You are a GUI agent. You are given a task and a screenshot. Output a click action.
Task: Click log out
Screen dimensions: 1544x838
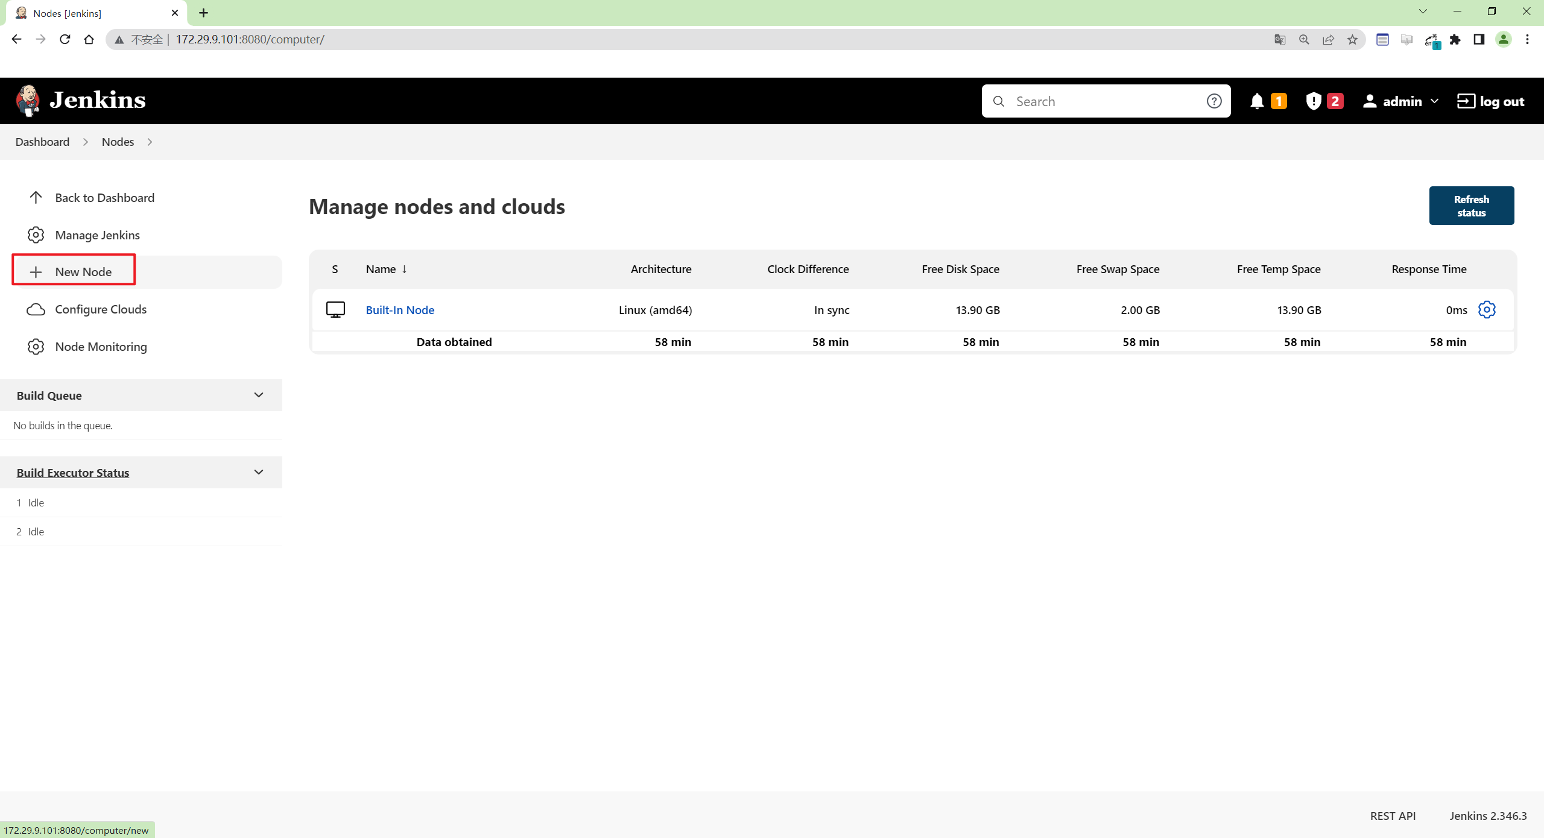click(1491, 101)
